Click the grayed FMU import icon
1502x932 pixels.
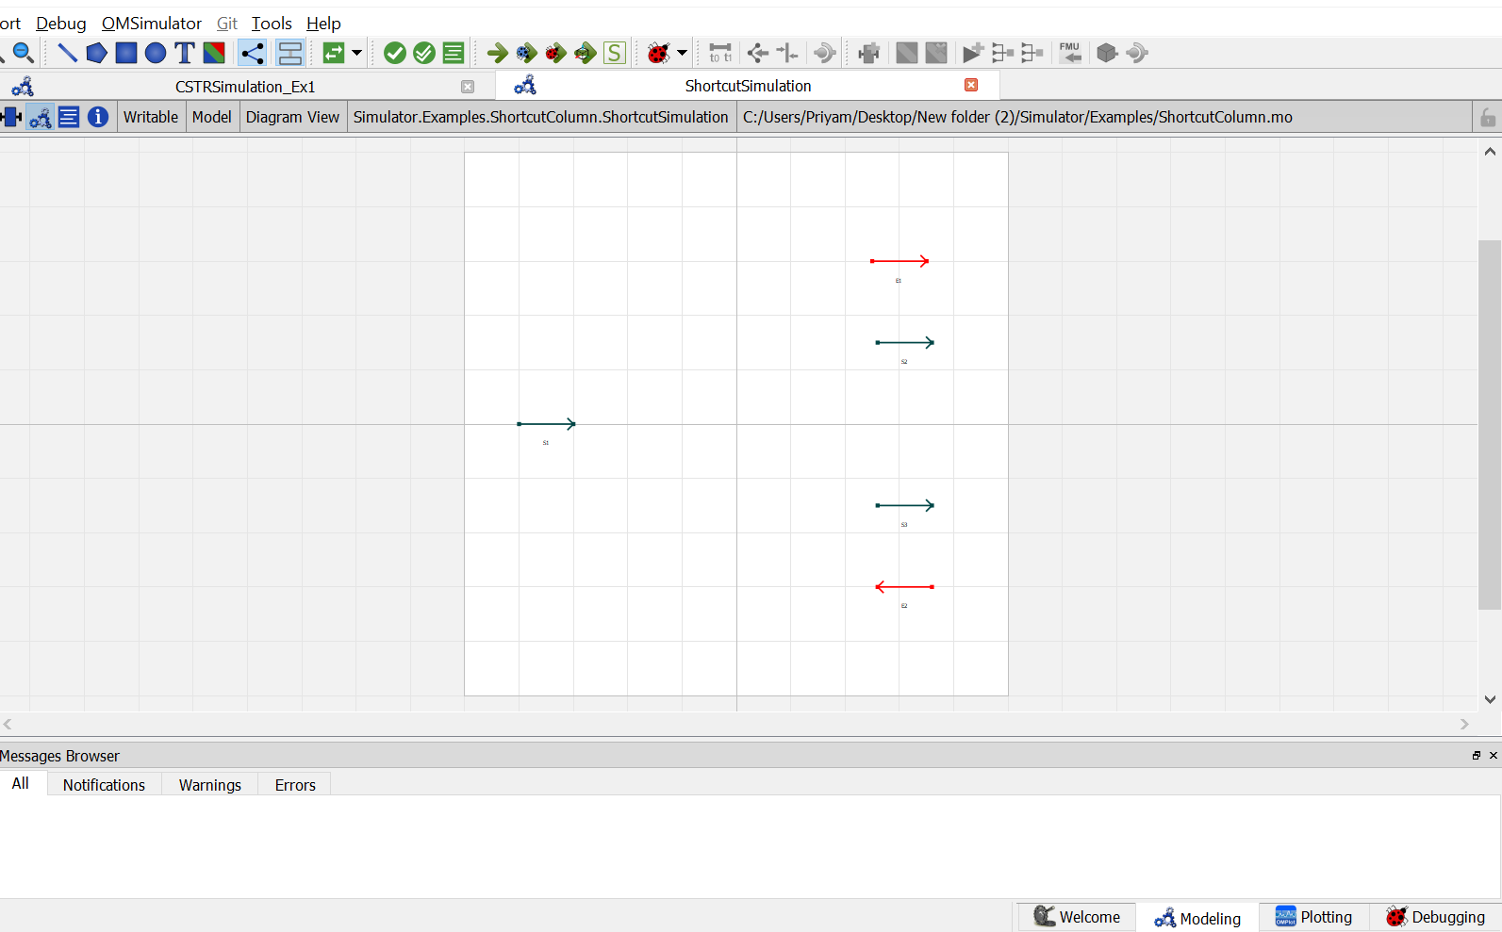1070,53
